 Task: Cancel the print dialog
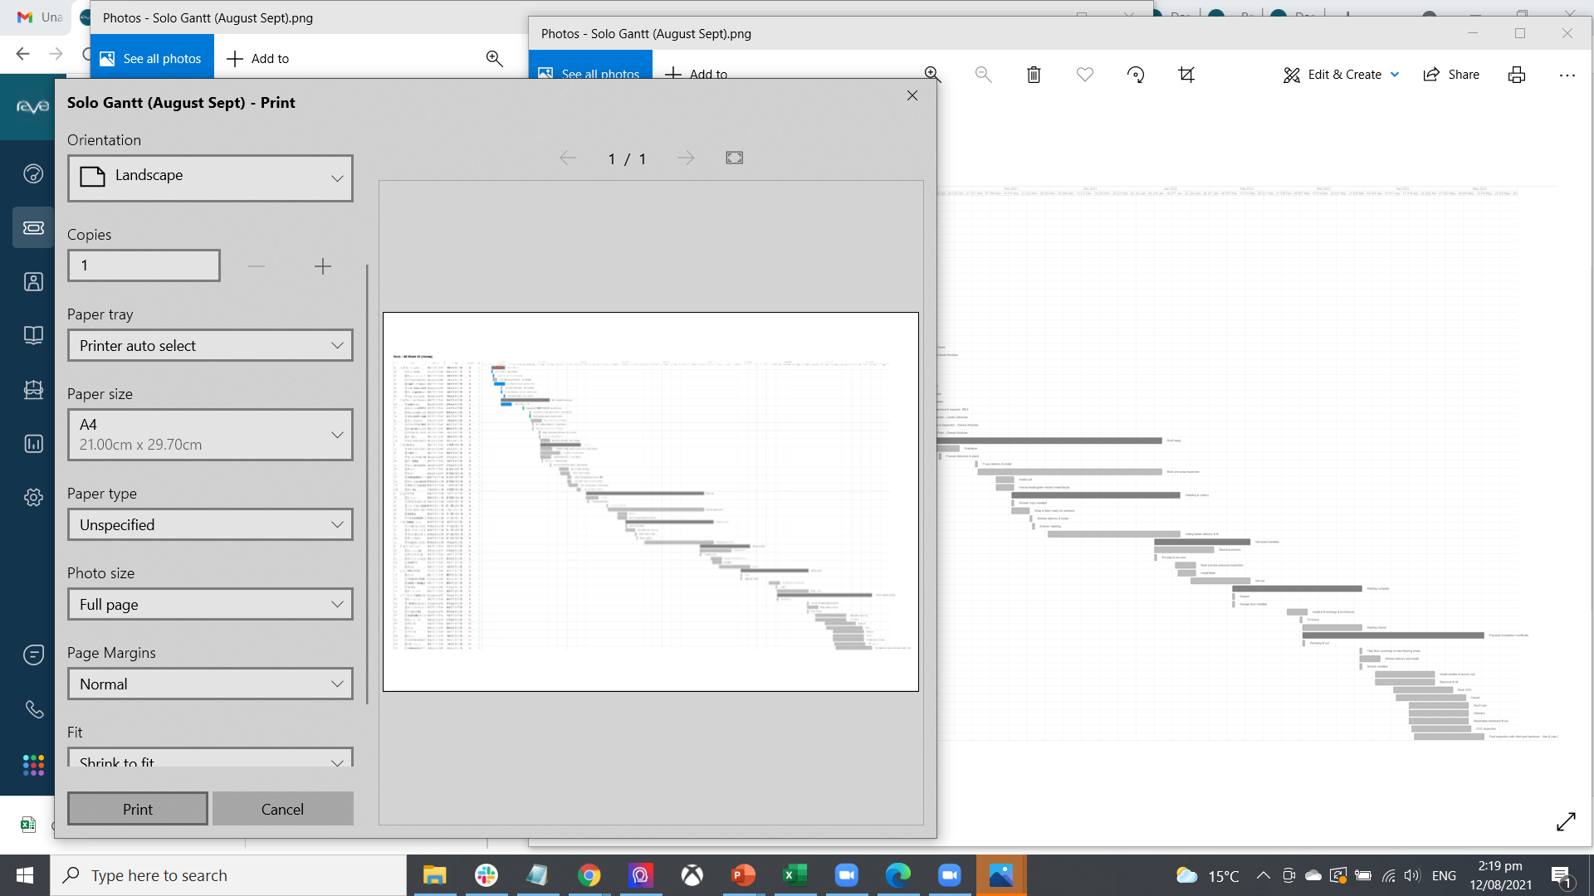(x=282, y=808)
